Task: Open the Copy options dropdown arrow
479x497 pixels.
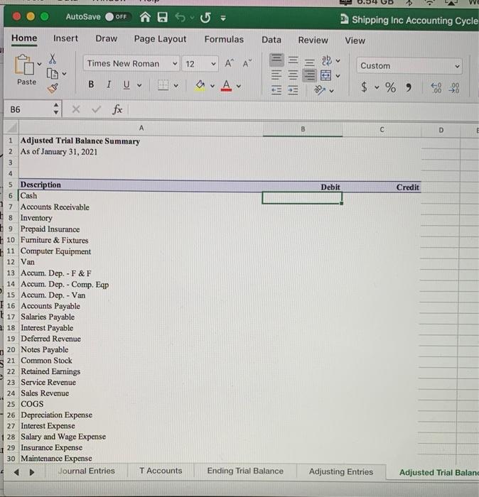Action: point(64,74)
